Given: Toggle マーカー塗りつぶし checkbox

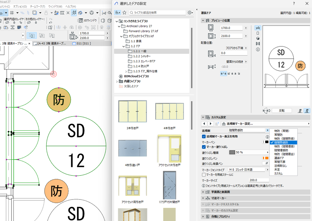Looking at the screenshot, I should click(x=204, y=147).
